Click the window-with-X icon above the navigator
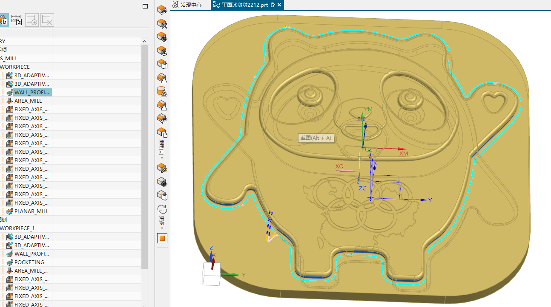Screen dimensions: 551x307 click(47, 20)
